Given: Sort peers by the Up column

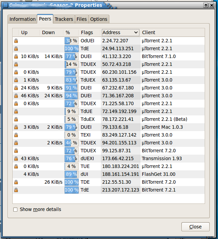Looking at the screenshot, I should (x=29, y=32).
